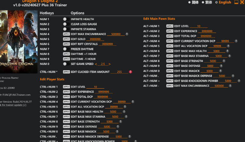Click the Dragon's Dogma 2 cover art
This screenshot has width=245, height=142.
pos(15,42)
